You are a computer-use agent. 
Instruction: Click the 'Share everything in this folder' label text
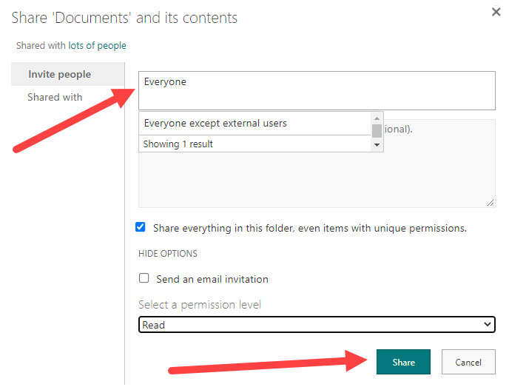(x=310, y=228)
